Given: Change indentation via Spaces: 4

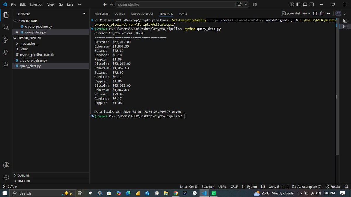Looking at the screenshot, I should coord(208,186).
